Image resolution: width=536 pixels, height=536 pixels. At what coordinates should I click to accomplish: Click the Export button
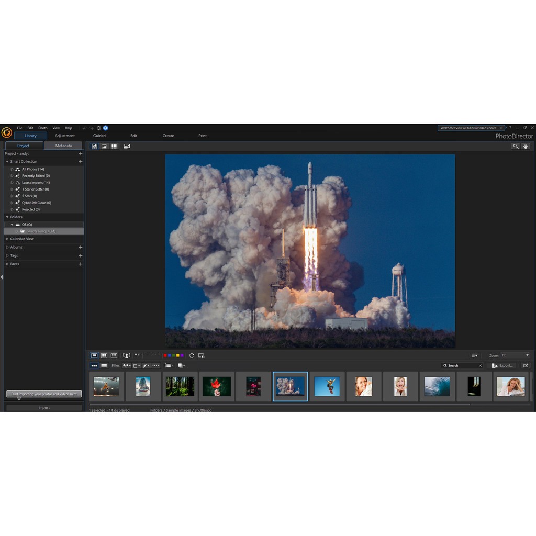[x=502, y=366]
